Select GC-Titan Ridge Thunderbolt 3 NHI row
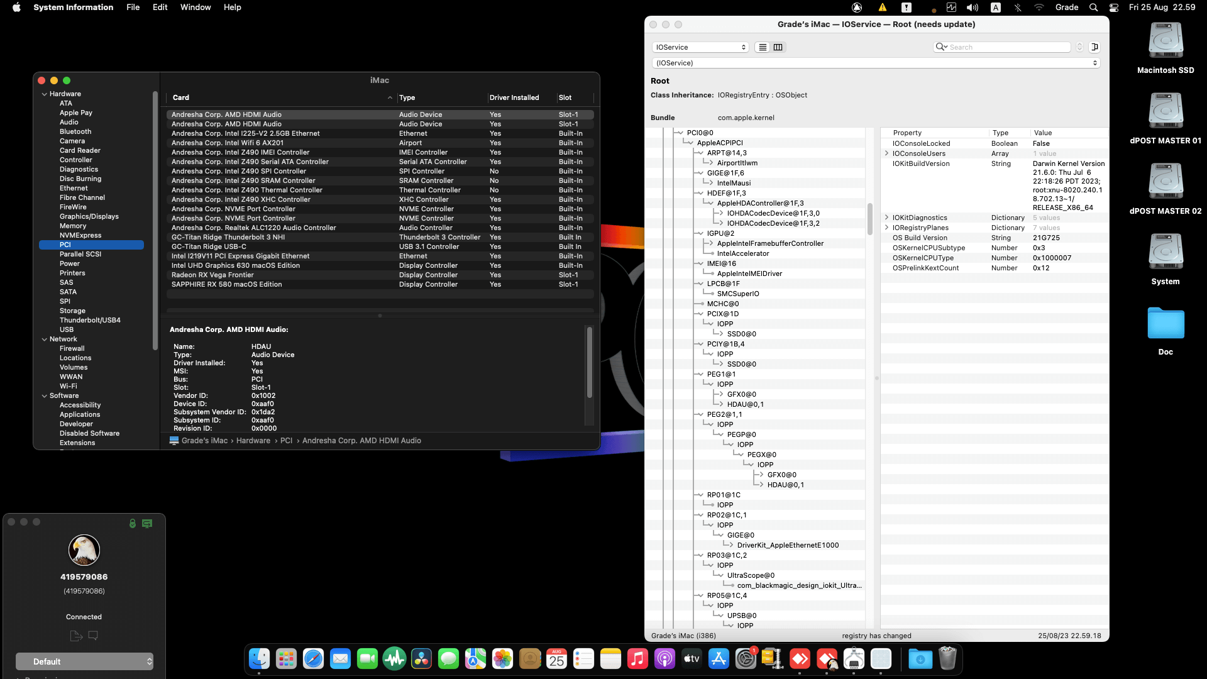The width and height of the screenshot is (1207, 679). [380, 237]
